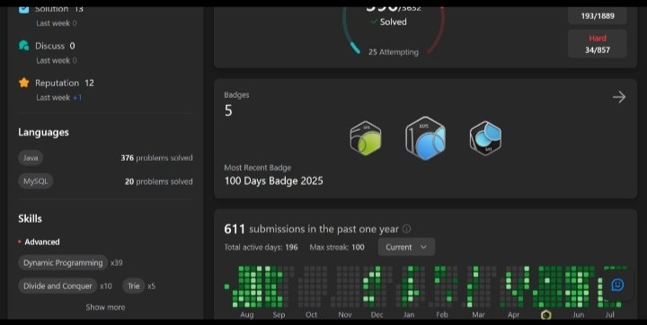Click the 'Discuss 0' label
647x325 pixels.
coord(55,46)
